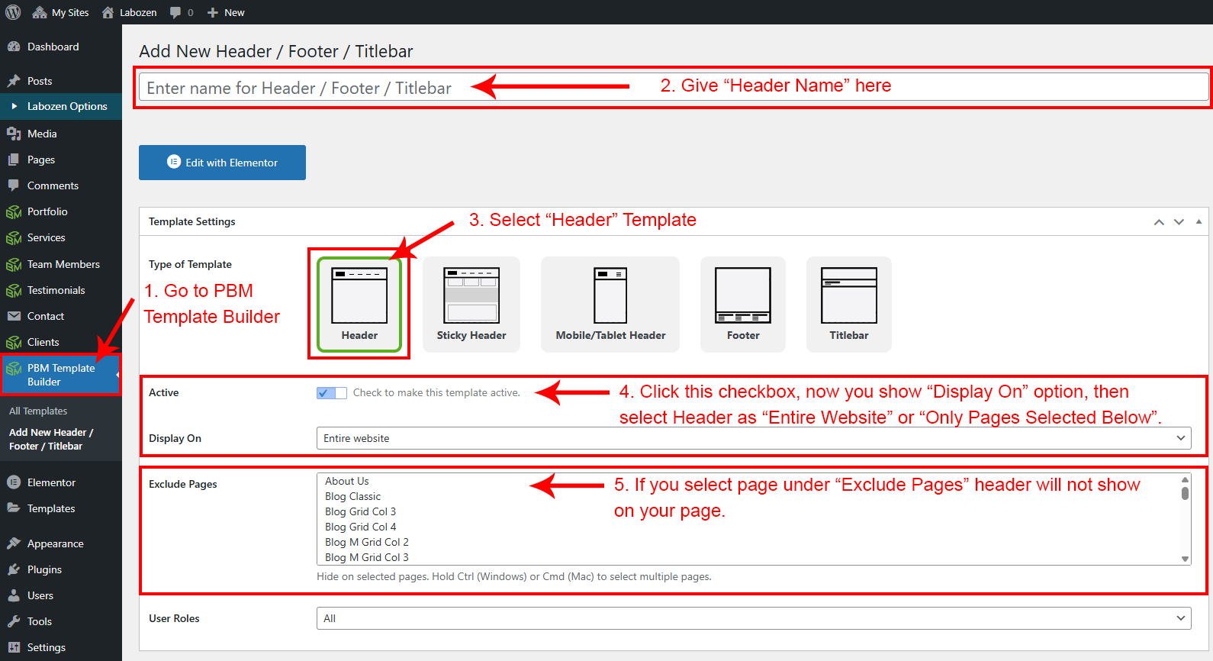Select the Header template type icon
Image resolution: width=1213 pixels, height=661 pixels.
coord(359,296)
